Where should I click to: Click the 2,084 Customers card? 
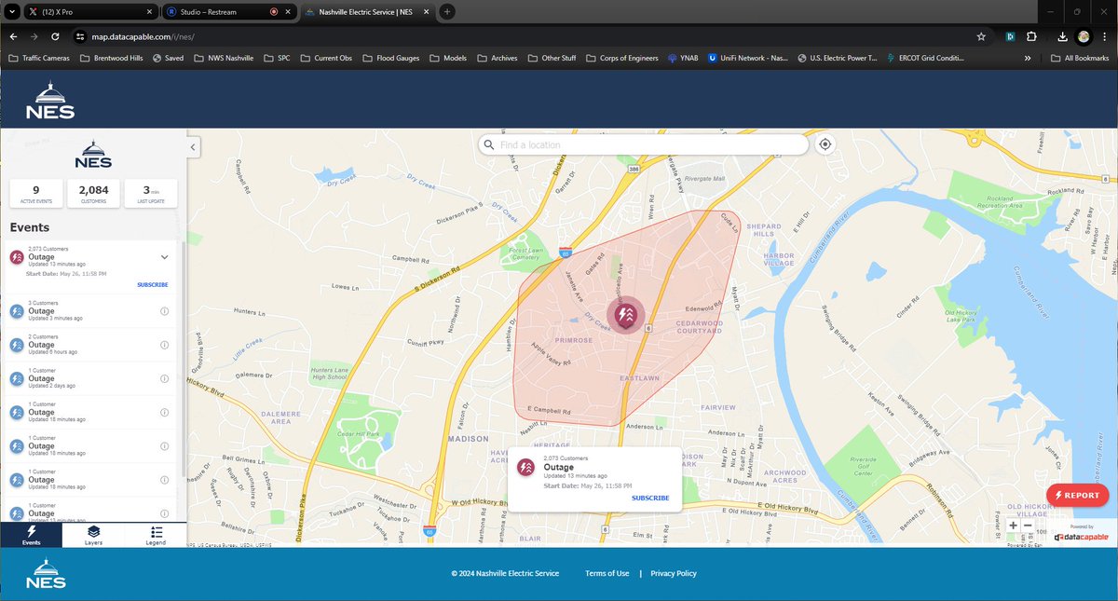pos(93,193)
